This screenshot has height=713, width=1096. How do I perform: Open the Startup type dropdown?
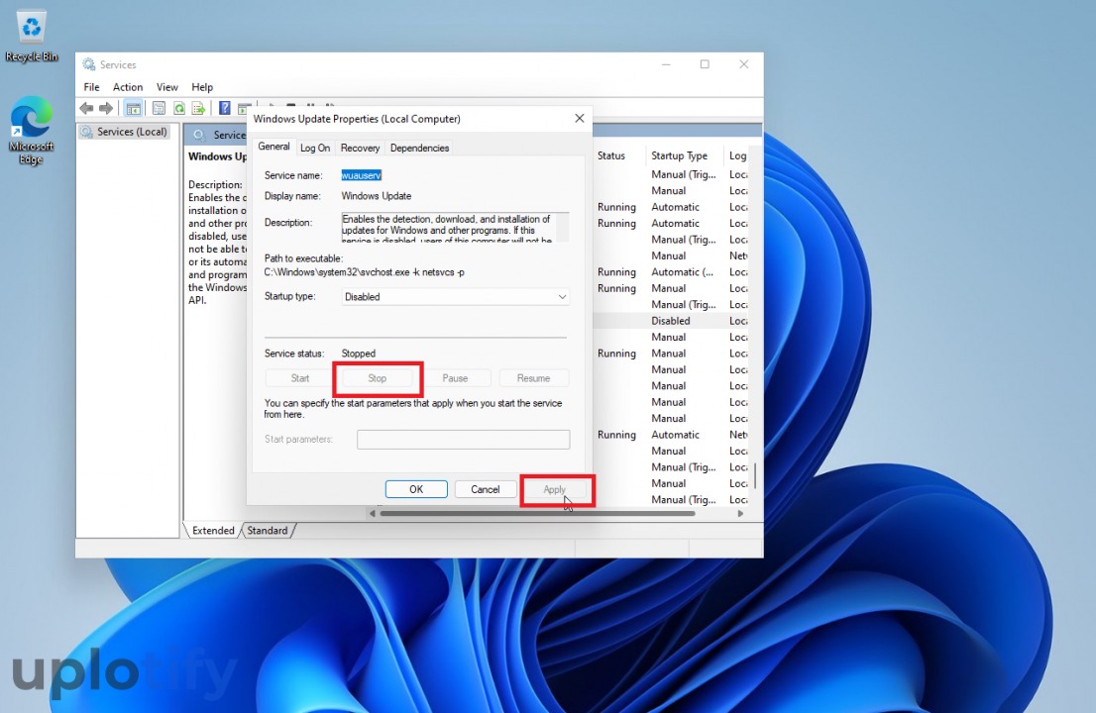456,297
